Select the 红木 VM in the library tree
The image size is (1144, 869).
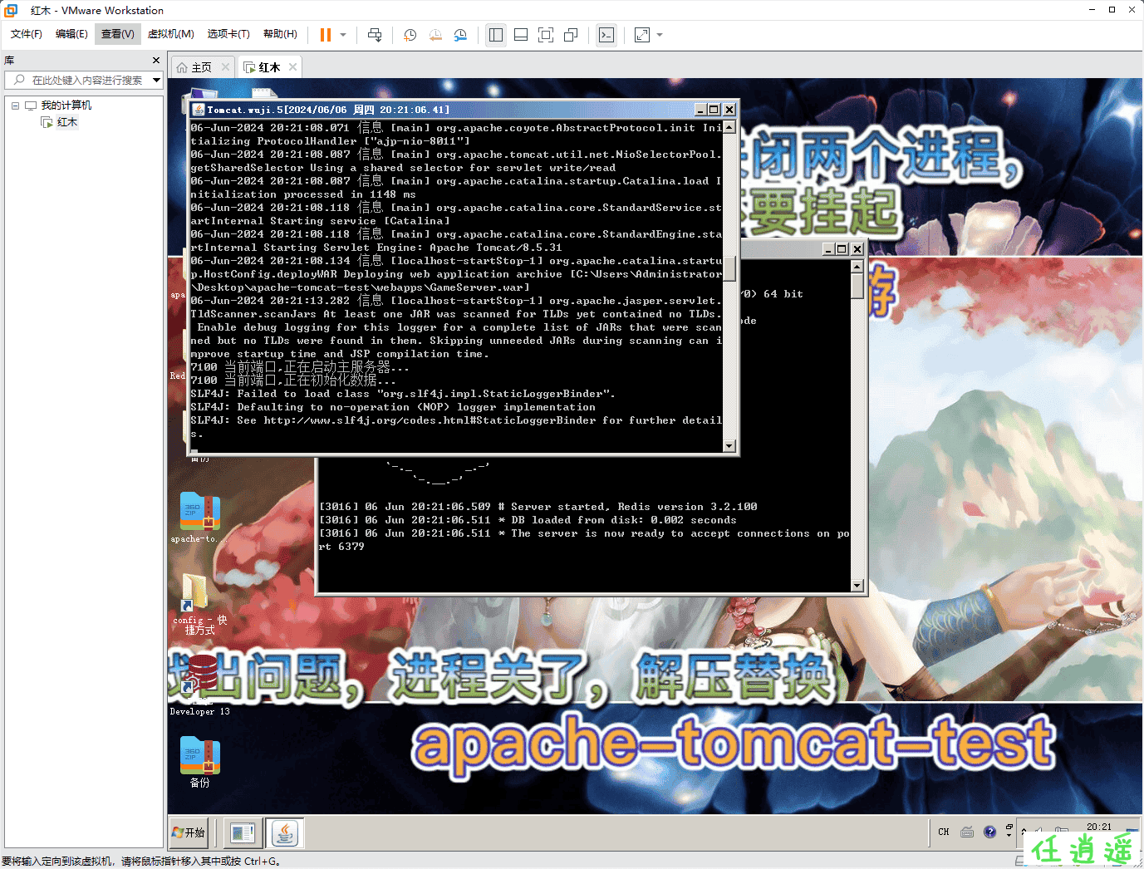[67, 122]
